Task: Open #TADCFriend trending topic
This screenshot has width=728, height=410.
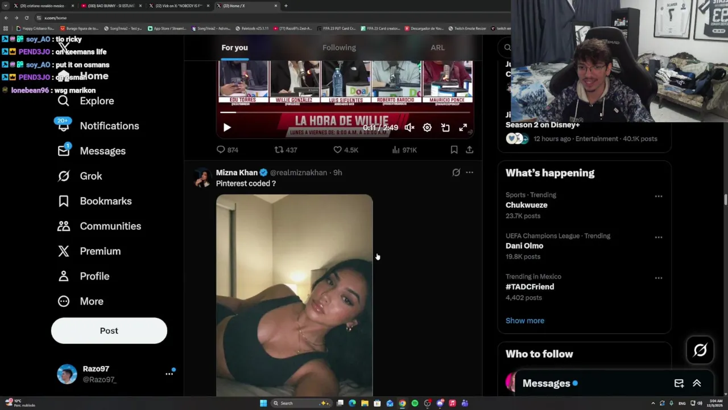Action: (530, 287)
